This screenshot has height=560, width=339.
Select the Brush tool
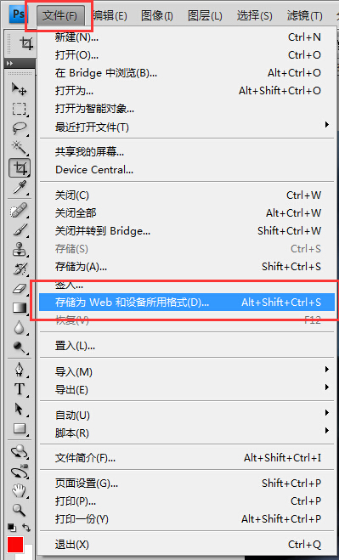[20, 230]
